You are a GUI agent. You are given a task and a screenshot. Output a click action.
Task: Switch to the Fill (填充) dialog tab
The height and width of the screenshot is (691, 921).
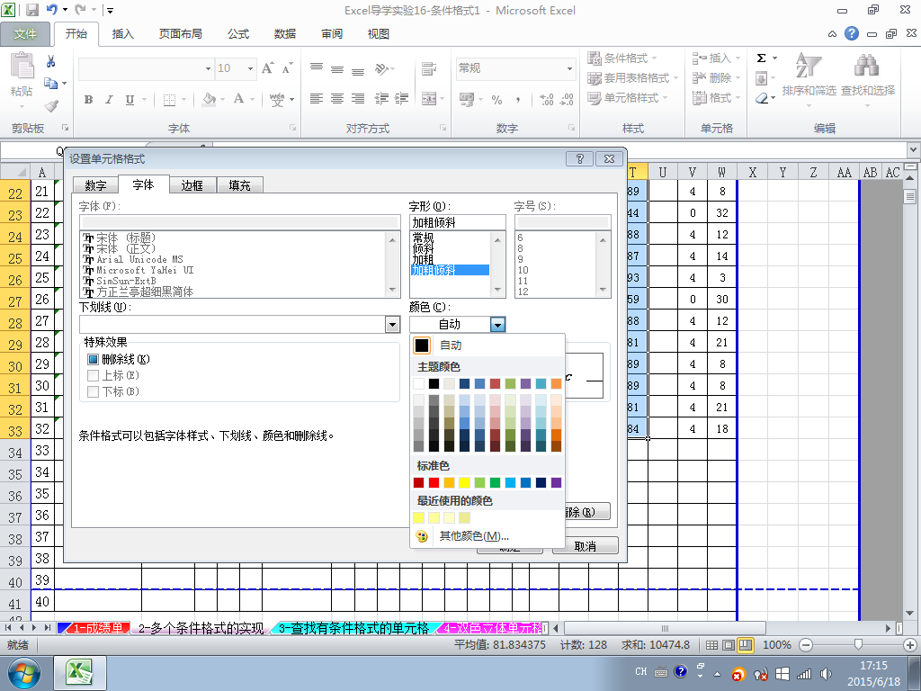click(x=239, y=185)
